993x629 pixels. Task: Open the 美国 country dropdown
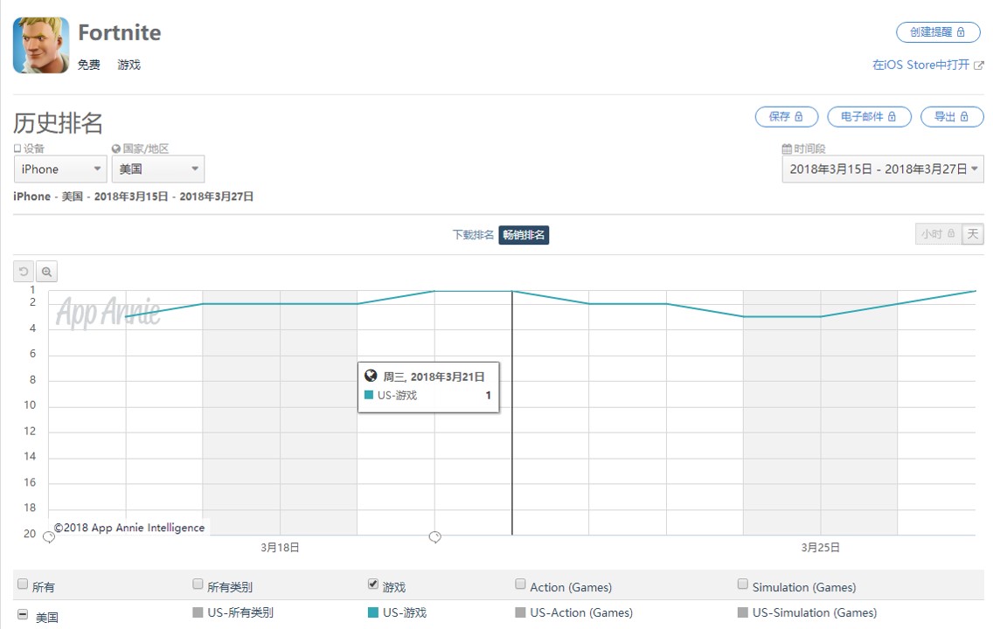tap(157, 169)
